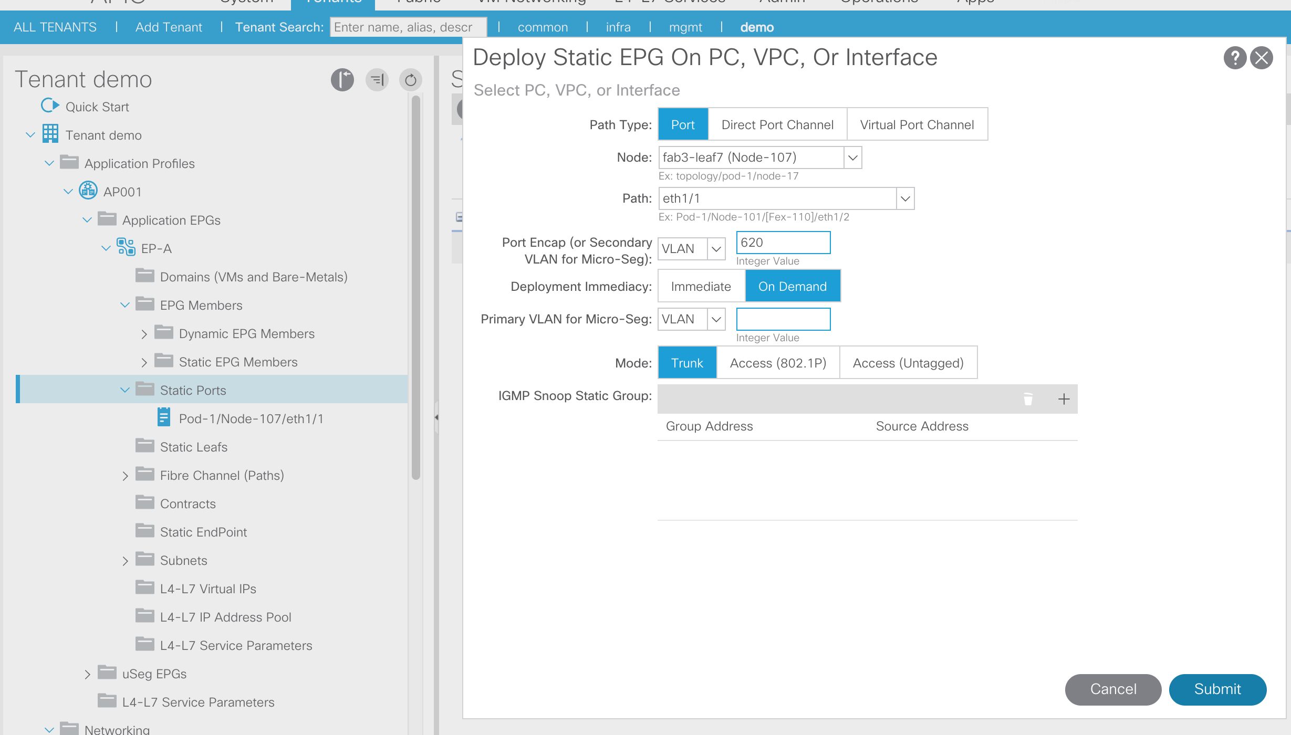The width and height of the screenshot is (1291, 735).
Task: Click the Submit button
Action: point(1217,689)
